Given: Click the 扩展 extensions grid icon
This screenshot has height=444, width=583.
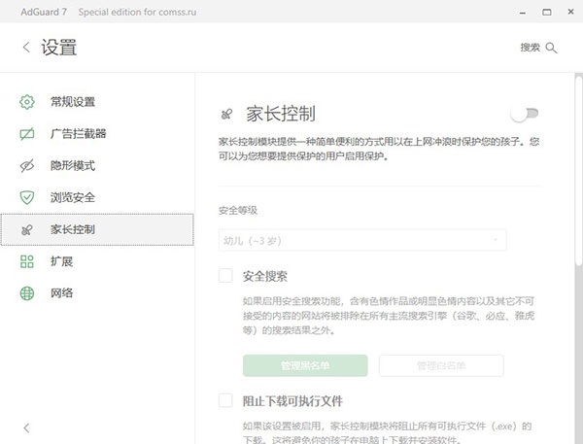Looking at the screenshot, I should (x=27, y=261).
